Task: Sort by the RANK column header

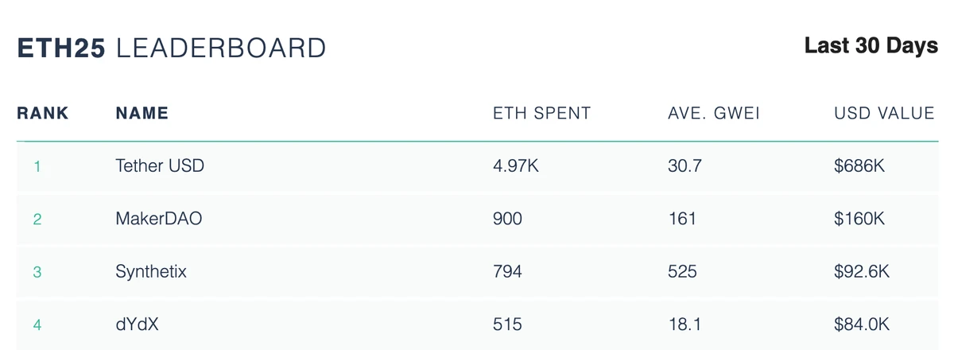Action: [x=42, y=113]
